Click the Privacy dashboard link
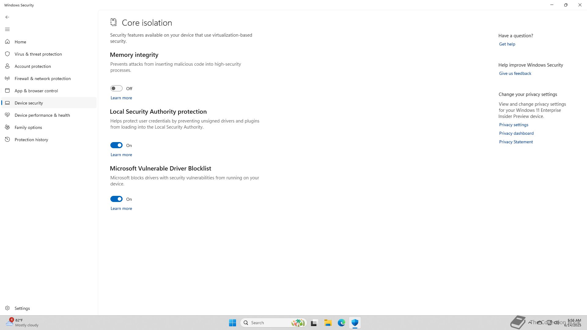This screenshot has height=330, width=587. (516, 133)
